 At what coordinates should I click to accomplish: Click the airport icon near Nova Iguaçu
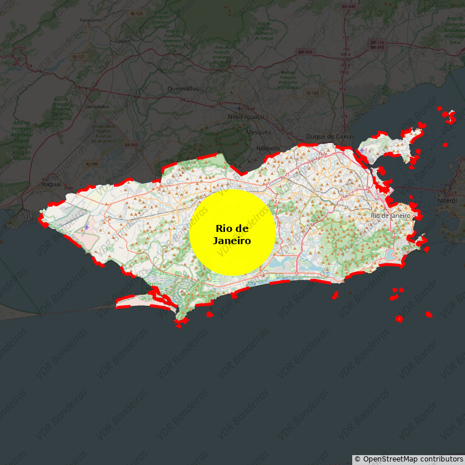pos(239,108)
